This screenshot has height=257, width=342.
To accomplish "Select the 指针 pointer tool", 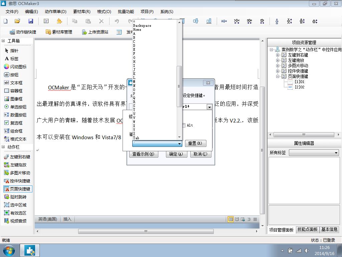I will [x=12, y=51].
